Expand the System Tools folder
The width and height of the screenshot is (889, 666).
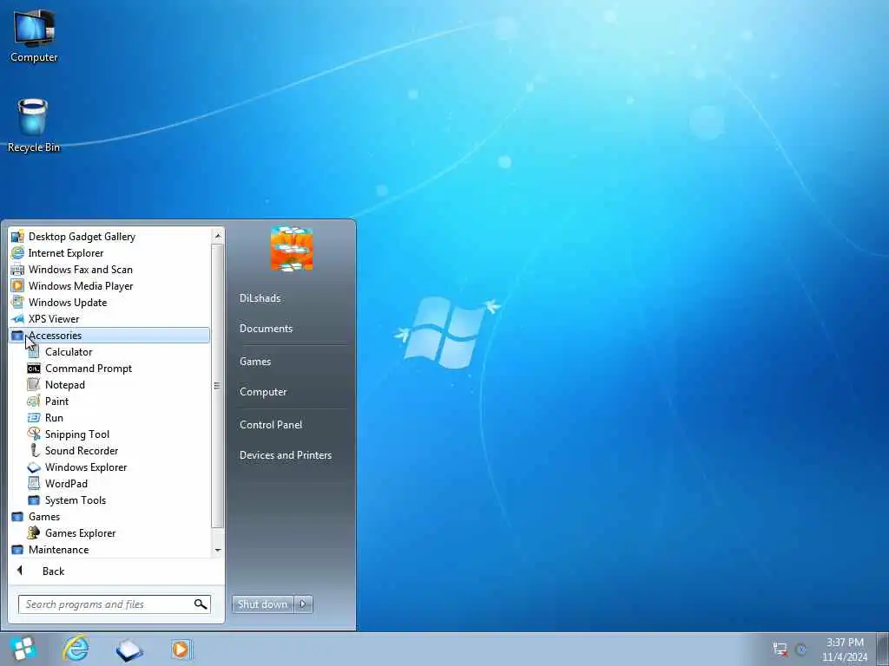click(110, 500)
